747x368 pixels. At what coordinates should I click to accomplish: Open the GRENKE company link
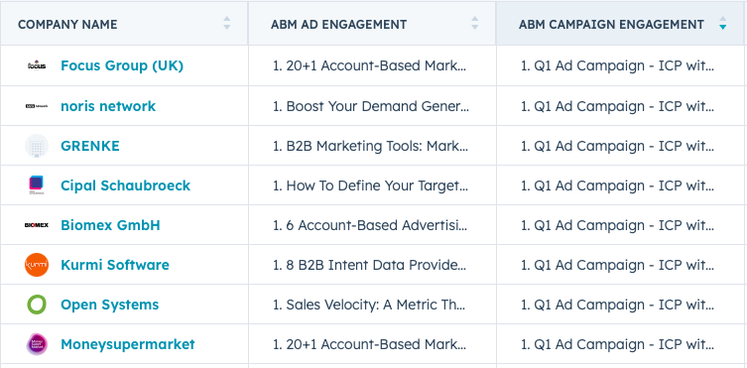click(90, 146)
